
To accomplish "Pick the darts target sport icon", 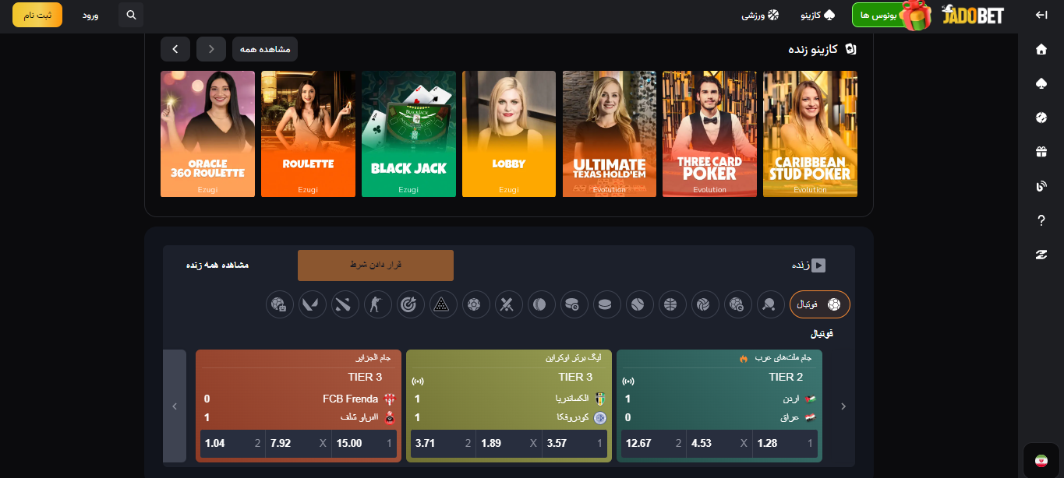I will click(x=409, y=304).
